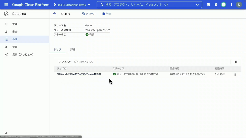The width and height of the screenshot is (246, 138).
Task: Open notifications badge showing 1
Action: [x=224, y=5]
